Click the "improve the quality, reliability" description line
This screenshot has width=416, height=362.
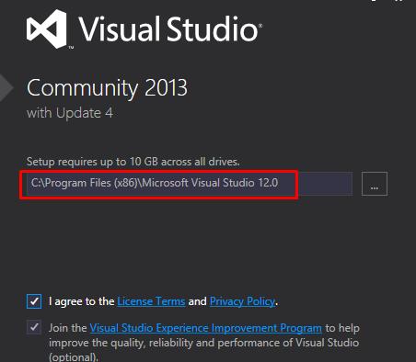[x=203, y=343]
